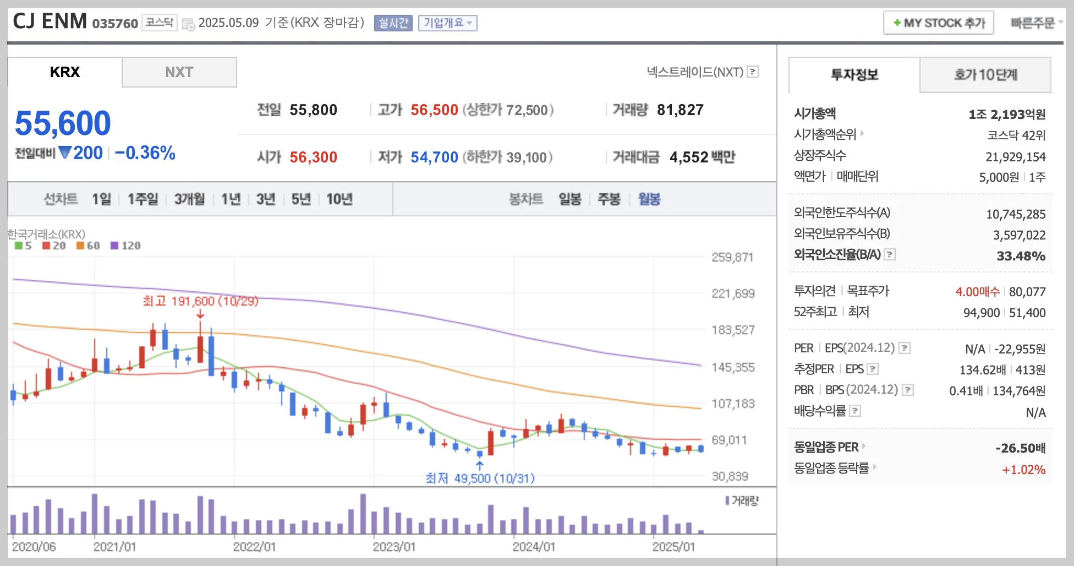The image size is (1074, 566).
Task: Select the 1일 line chart period
Action: 101,199
